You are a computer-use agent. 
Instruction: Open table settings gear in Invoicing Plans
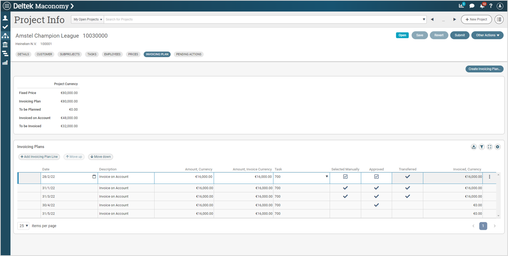click(498, 147)
